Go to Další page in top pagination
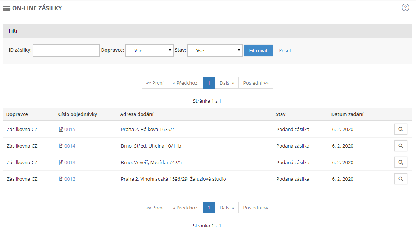 (227, 83)
